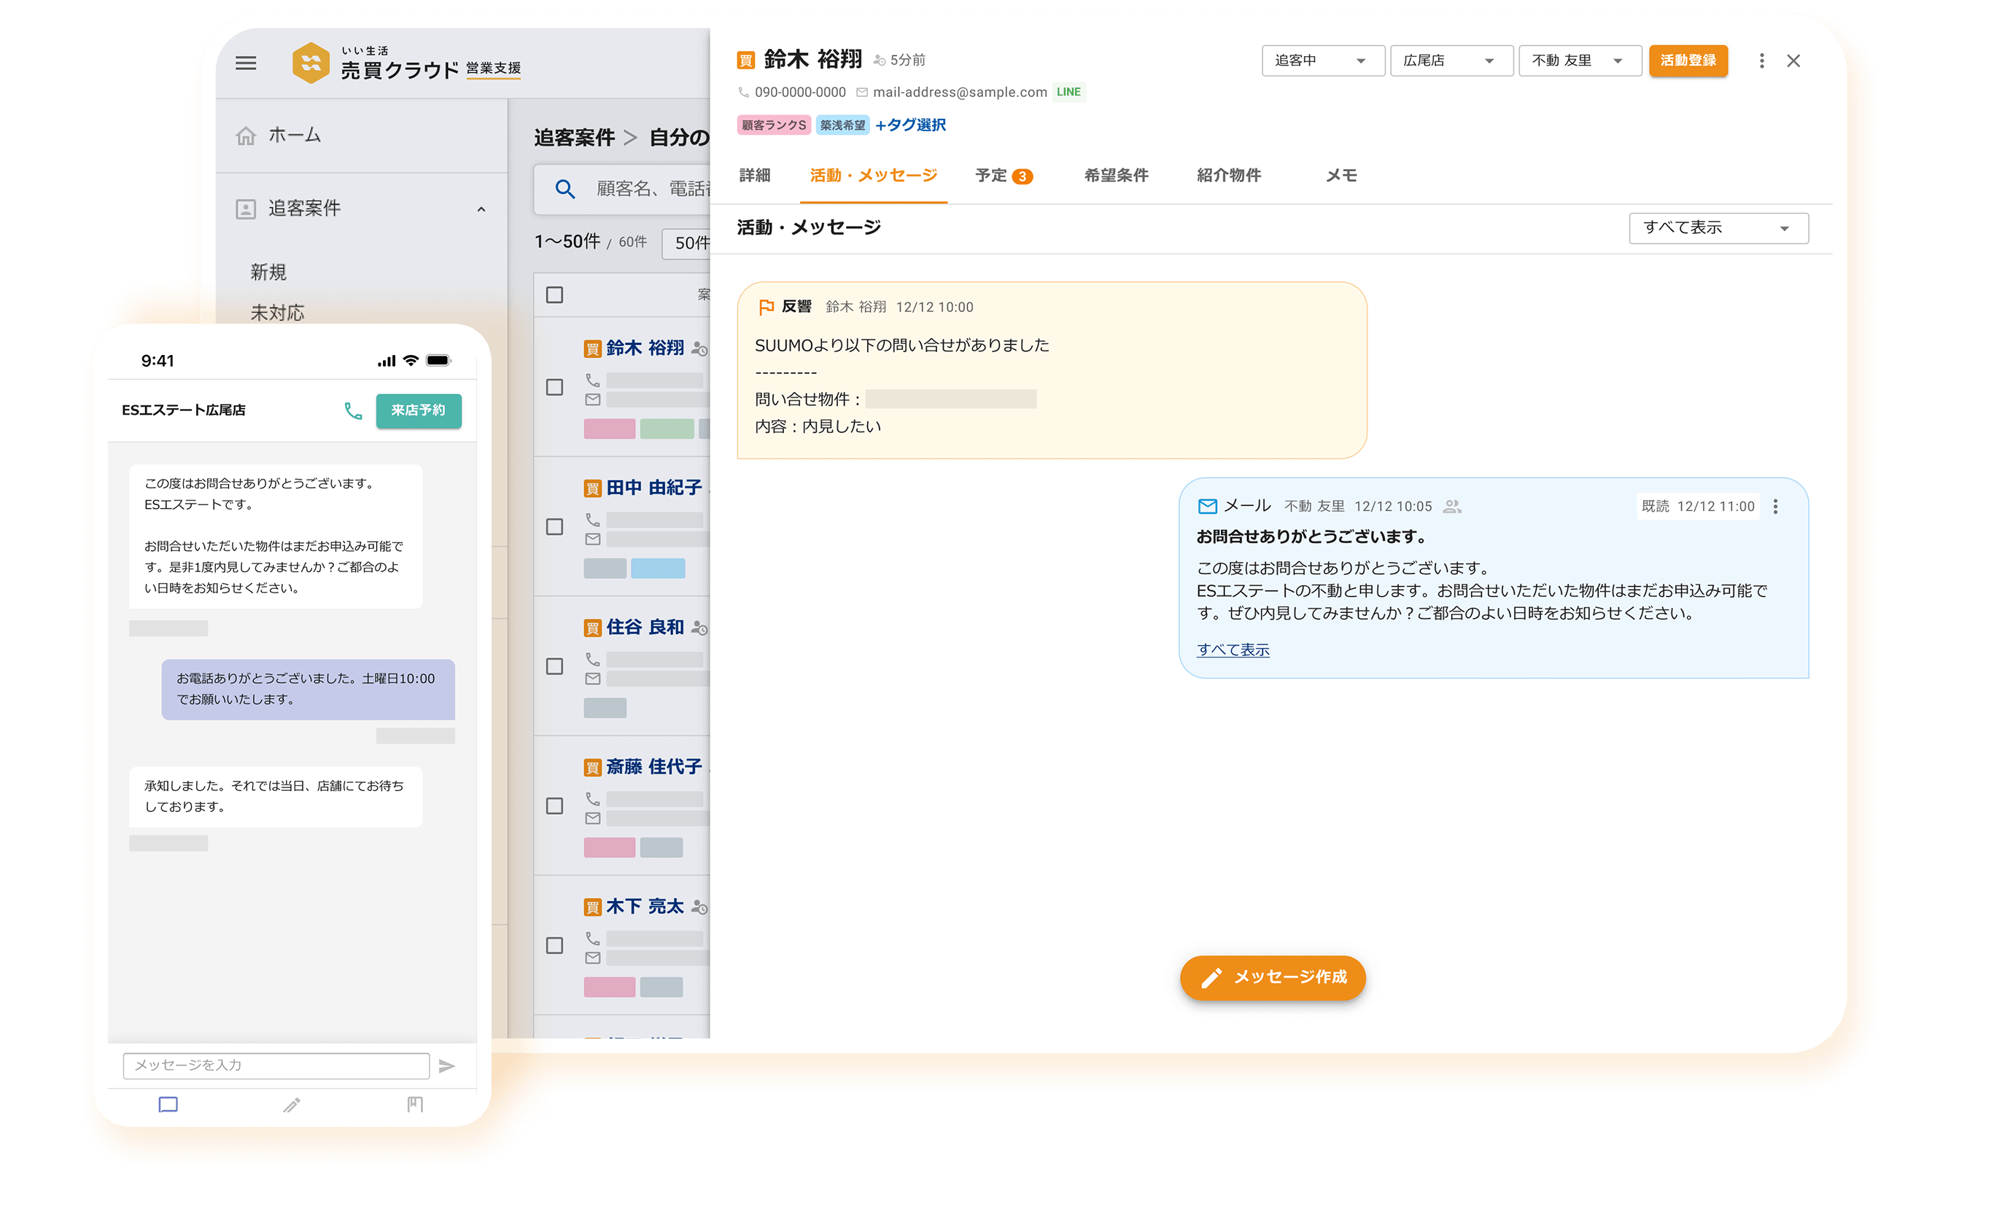Image resolution: width=2002 pixels, height=1223 pixels.
Task: Switch to the 希望条件 tab
Action: (x=1117, y=176)
